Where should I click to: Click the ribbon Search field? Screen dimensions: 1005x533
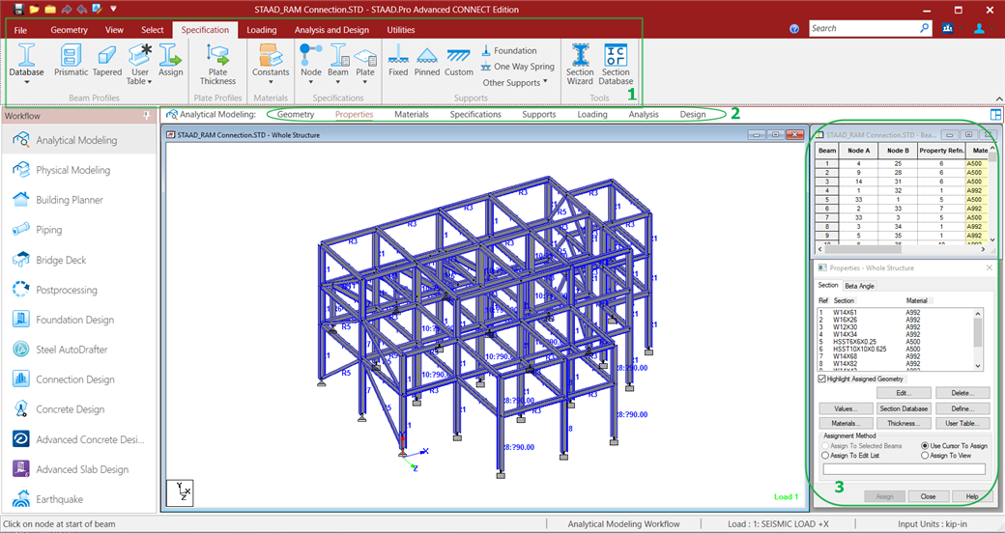coord(864,29)
